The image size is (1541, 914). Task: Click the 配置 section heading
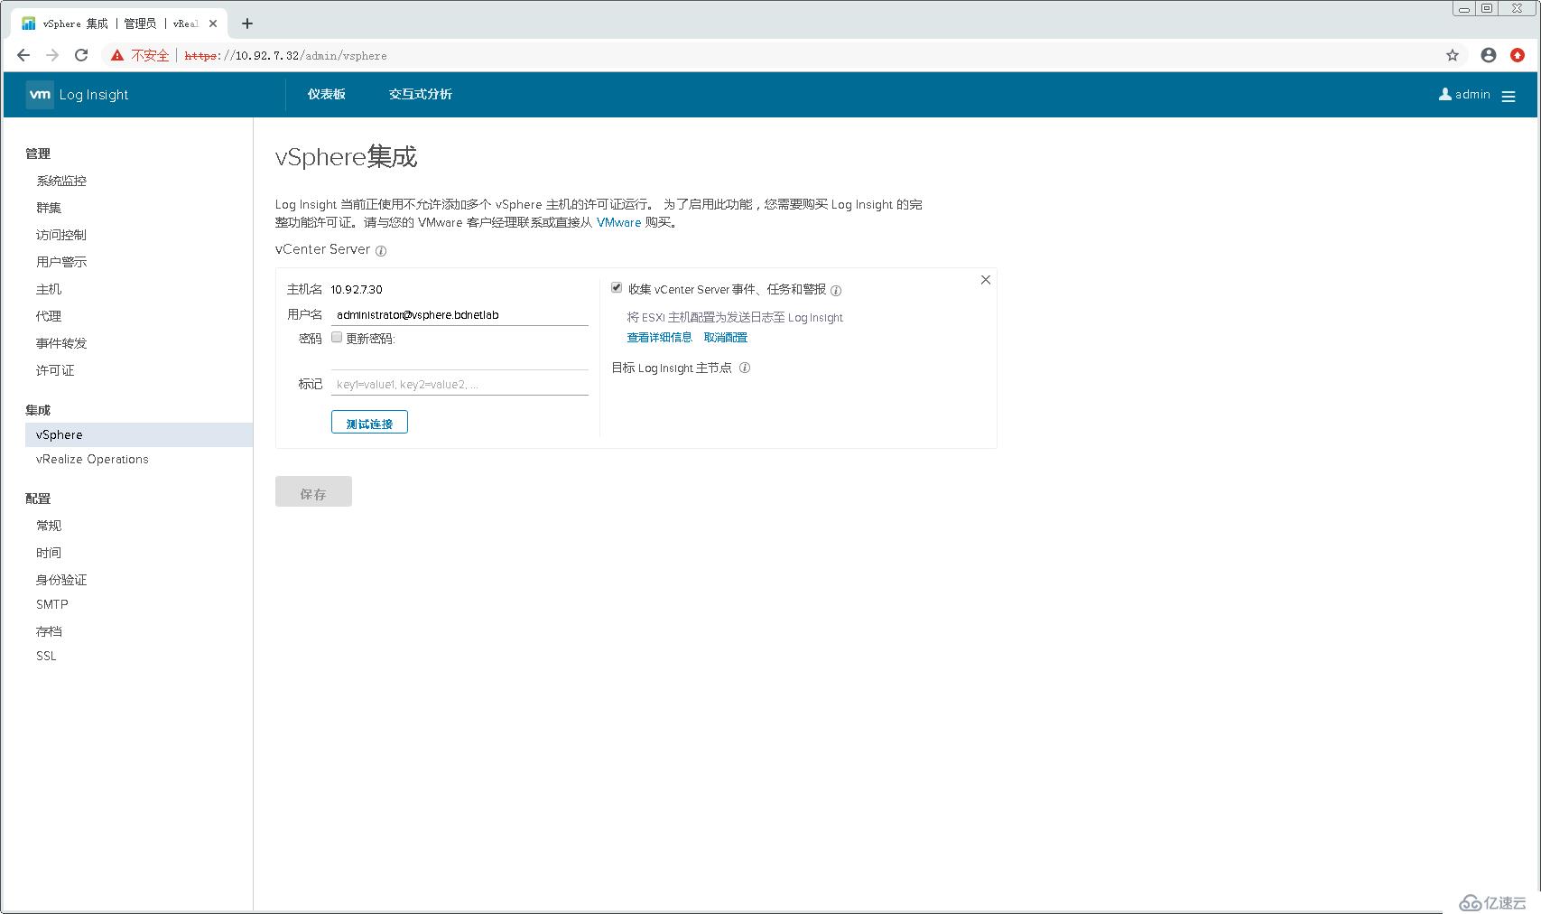click(x=38, y=499)
